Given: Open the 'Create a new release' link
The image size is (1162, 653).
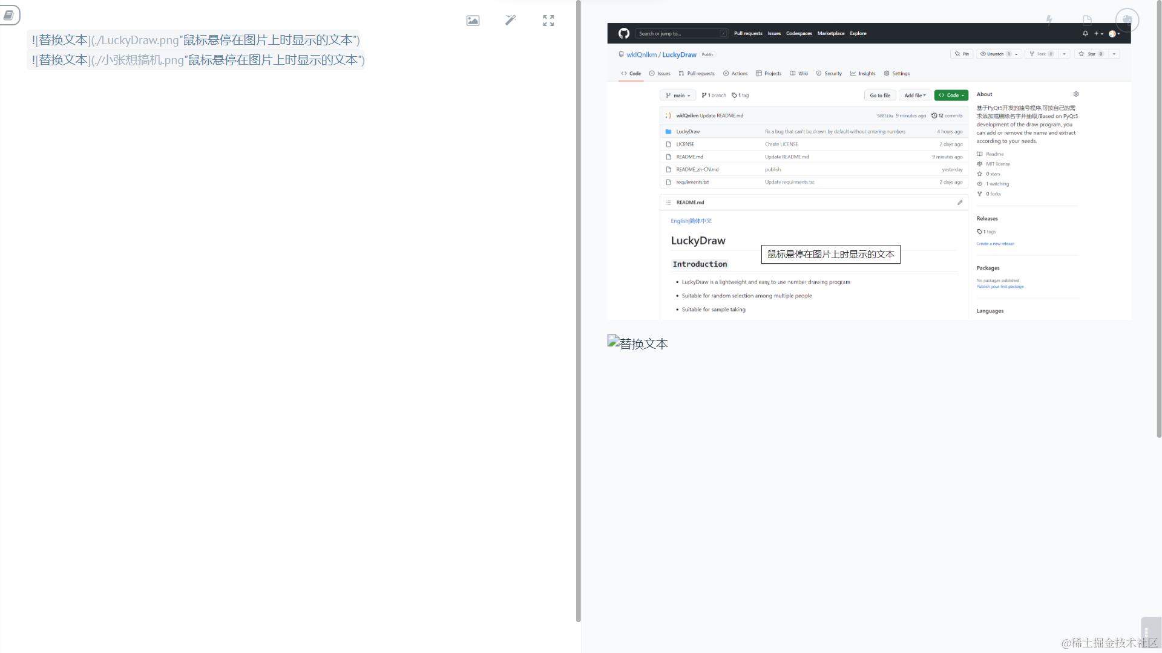Looking at the screenshot, I should click(x=995, y=244).
